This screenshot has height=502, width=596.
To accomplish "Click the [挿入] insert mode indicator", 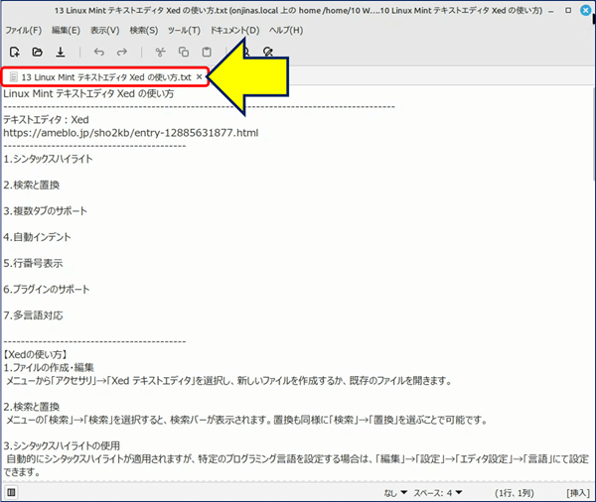I will click(578, 493).
